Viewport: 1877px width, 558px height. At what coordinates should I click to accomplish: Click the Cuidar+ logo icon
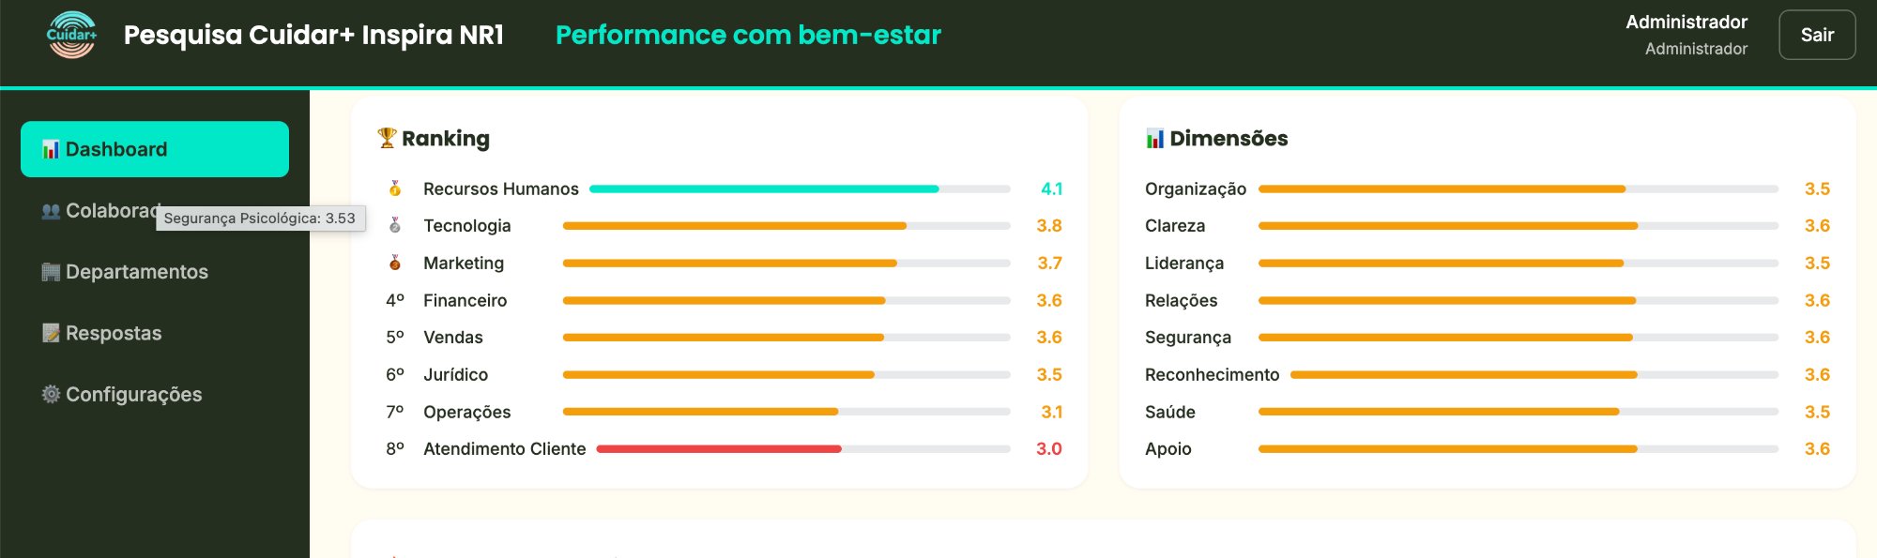[71, 35]
